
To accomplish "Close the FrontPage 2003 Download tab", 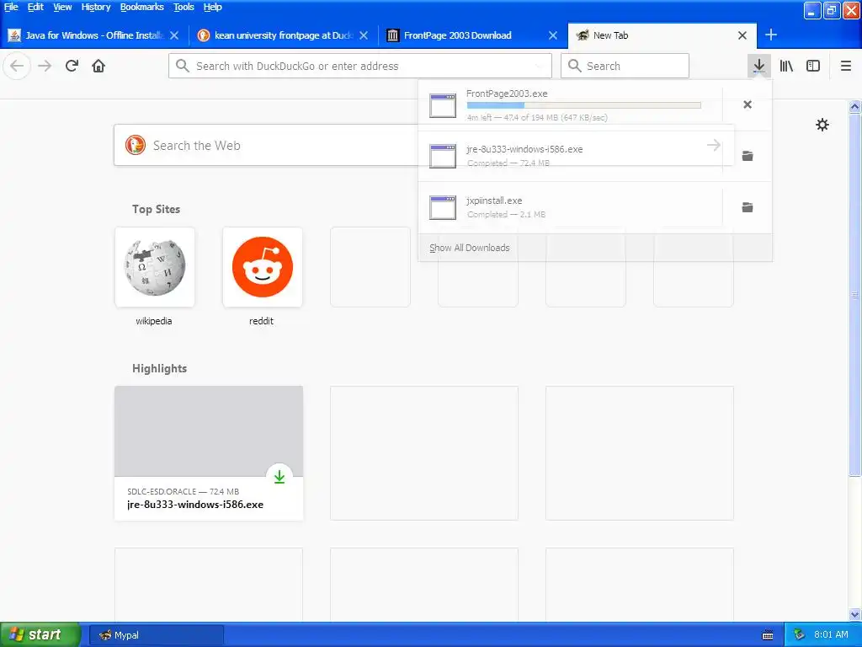I will click(552, 35).
